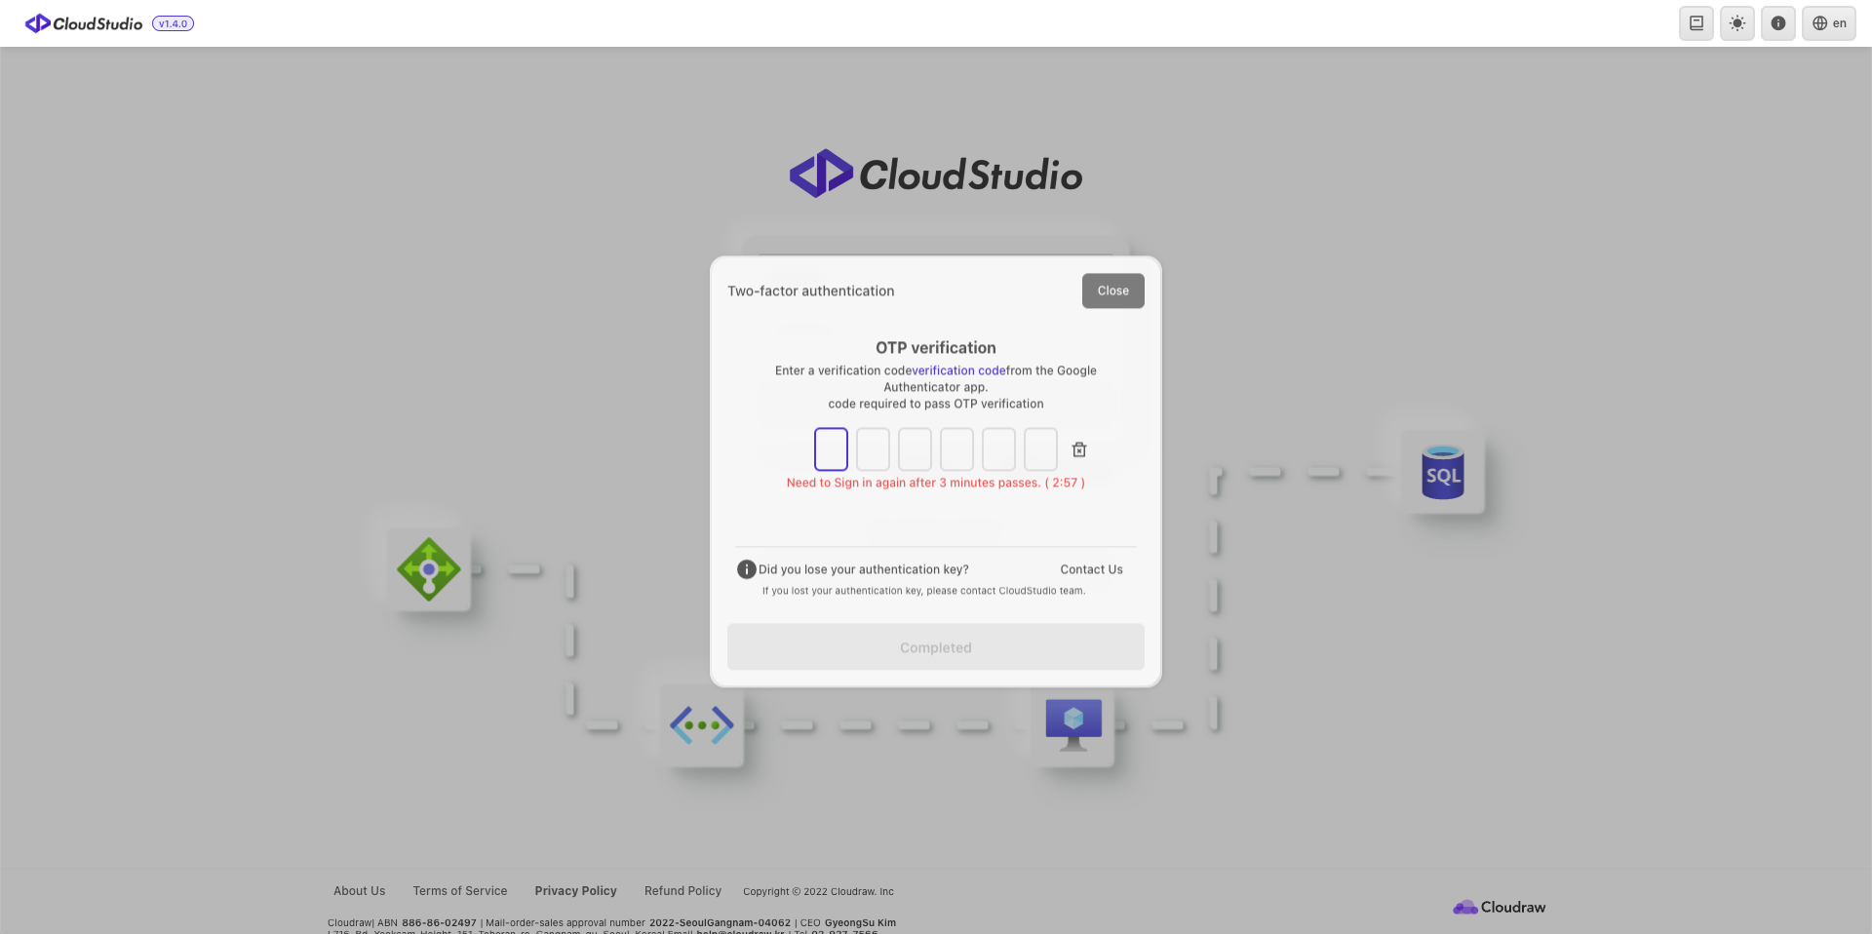
Task: Open the About Us footer link
Action: click(360, 891)
